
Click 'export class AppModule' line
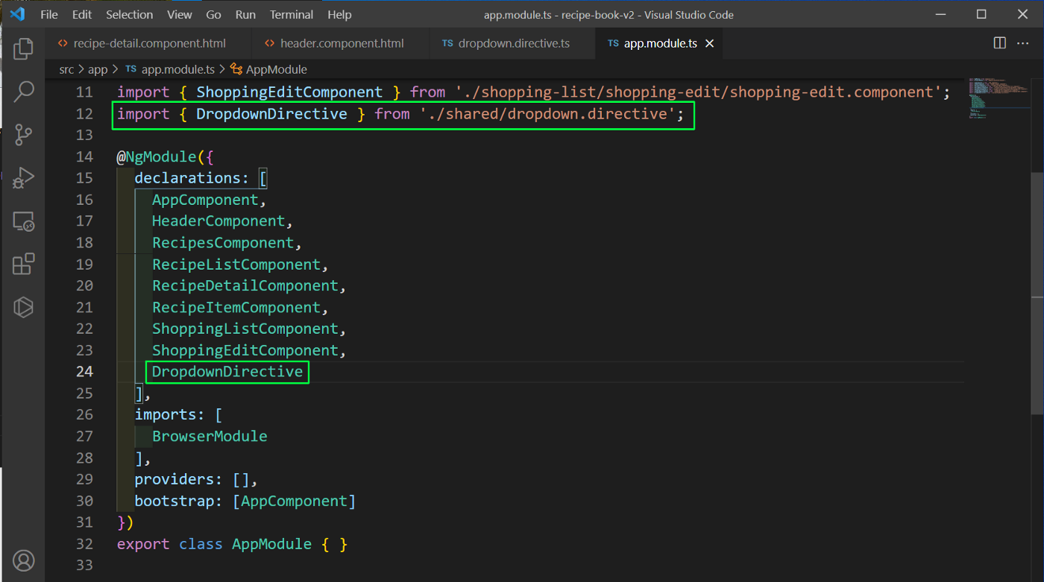click(x=232, y=544)
